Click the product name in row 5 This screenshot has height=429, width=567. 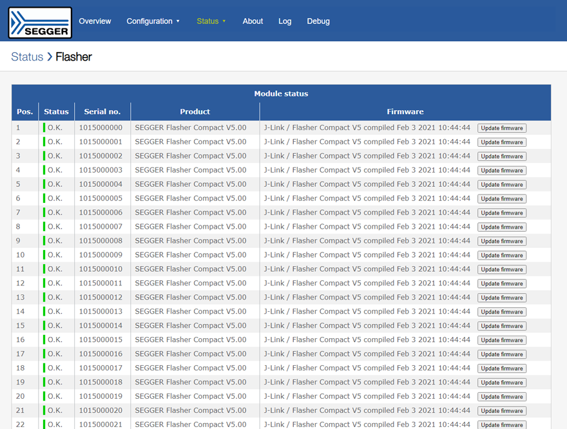click(191, 184)
